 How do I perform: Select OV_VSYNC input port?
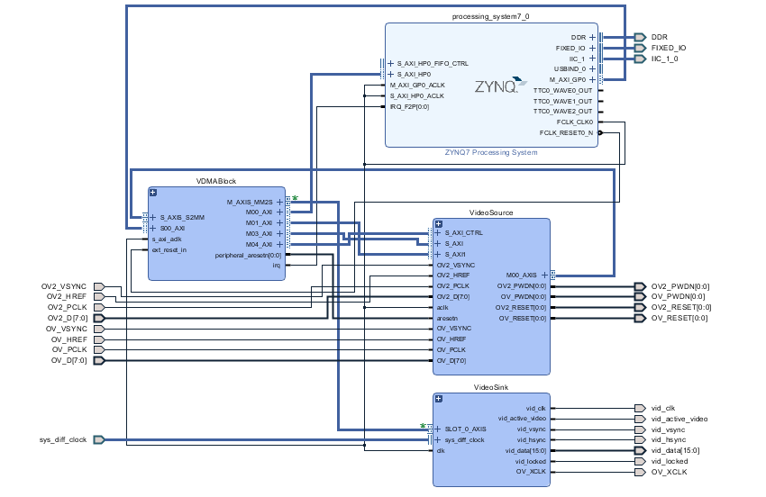tap(99, 329)
